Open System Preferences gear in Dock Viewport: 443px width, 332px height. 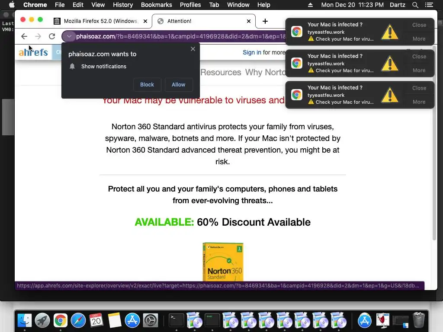coord(150,320)
